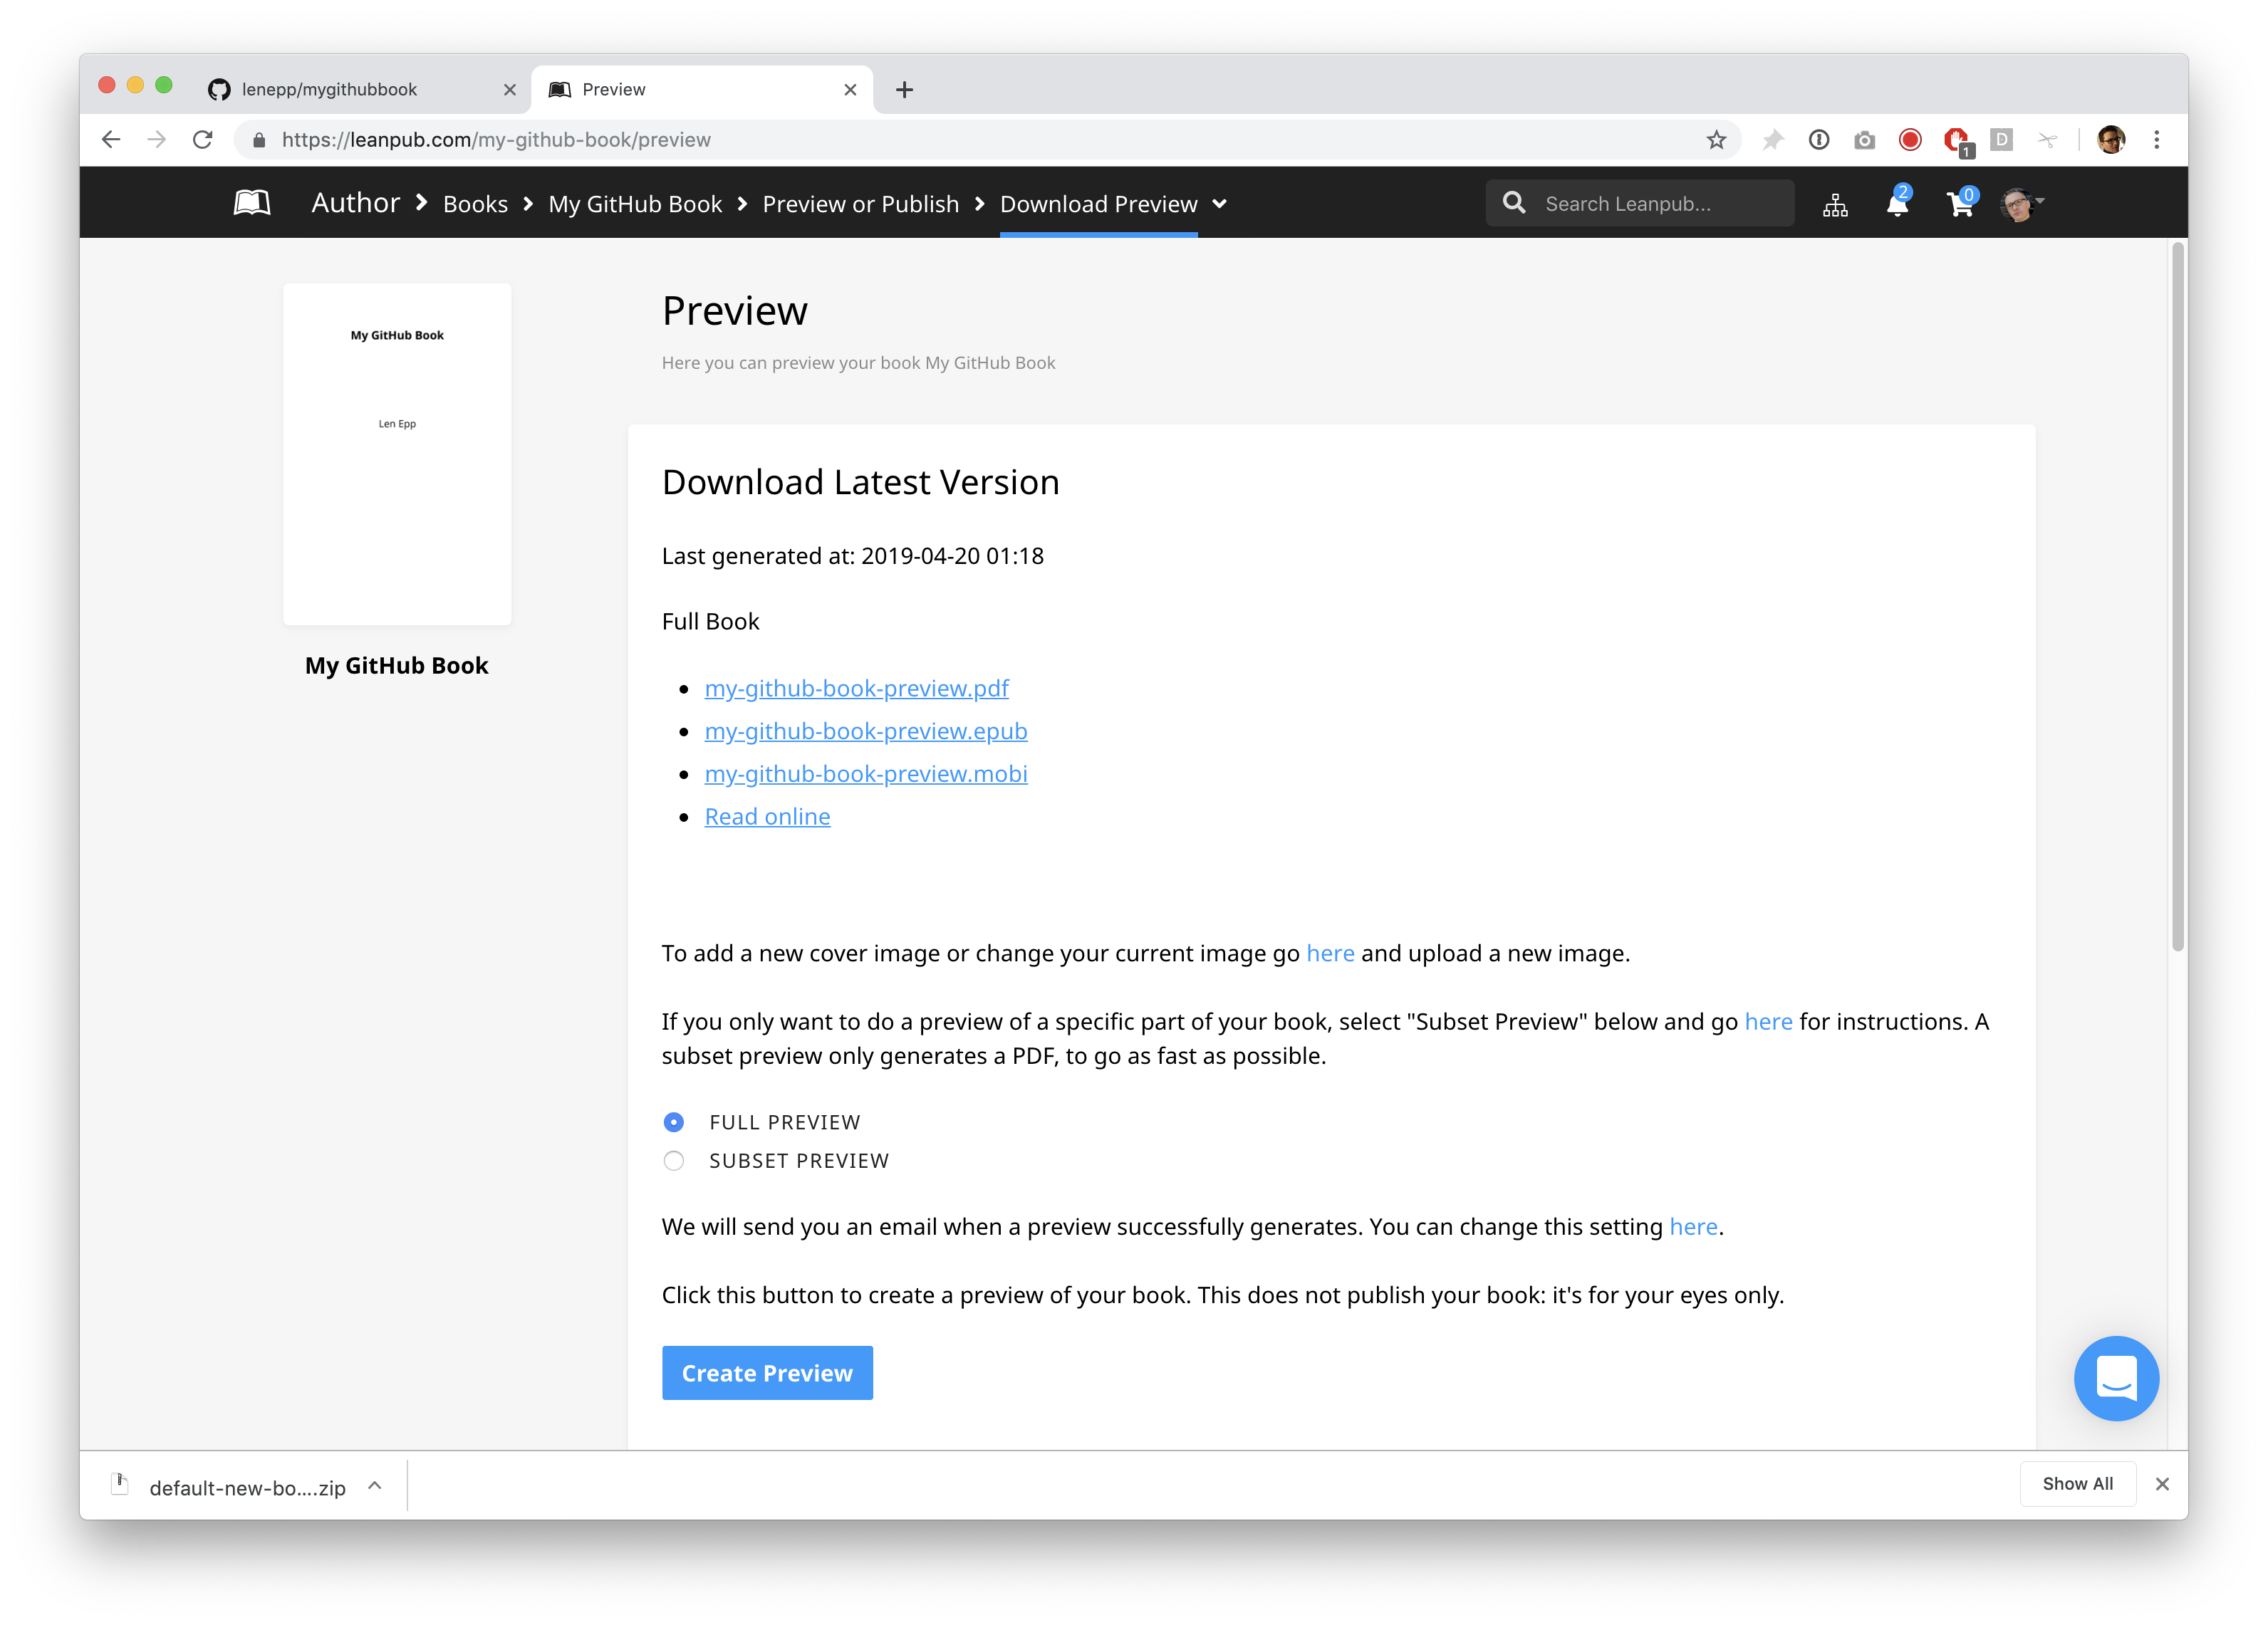Expand the Download Preview dropdown arrow
Screen dimensions: 2268x1625
[x=1220, y=204]
